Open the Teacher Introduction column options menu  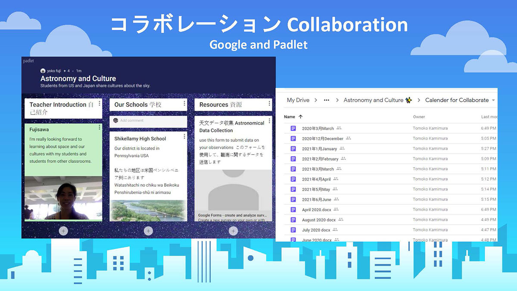(100, 103)
